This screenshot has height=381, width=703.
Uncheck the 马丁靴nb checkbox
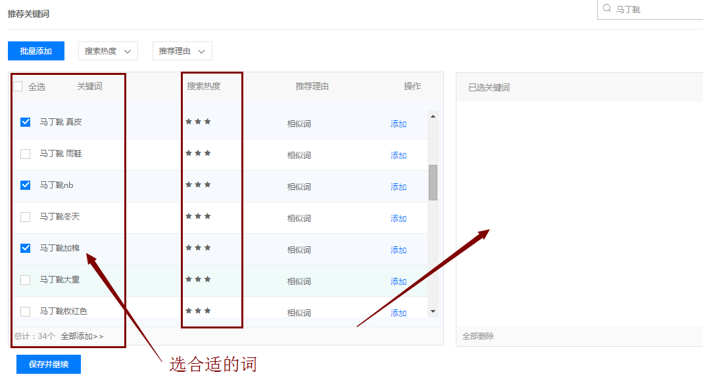(26, 185)
